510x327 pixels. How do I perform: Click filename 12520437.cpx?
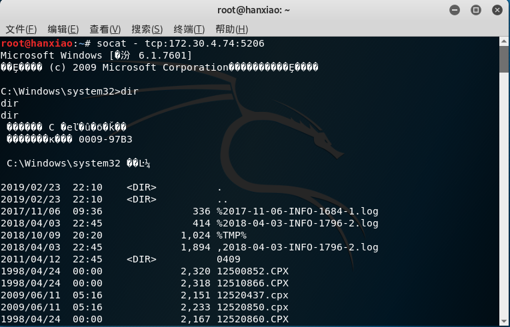[x=253, y=296]
